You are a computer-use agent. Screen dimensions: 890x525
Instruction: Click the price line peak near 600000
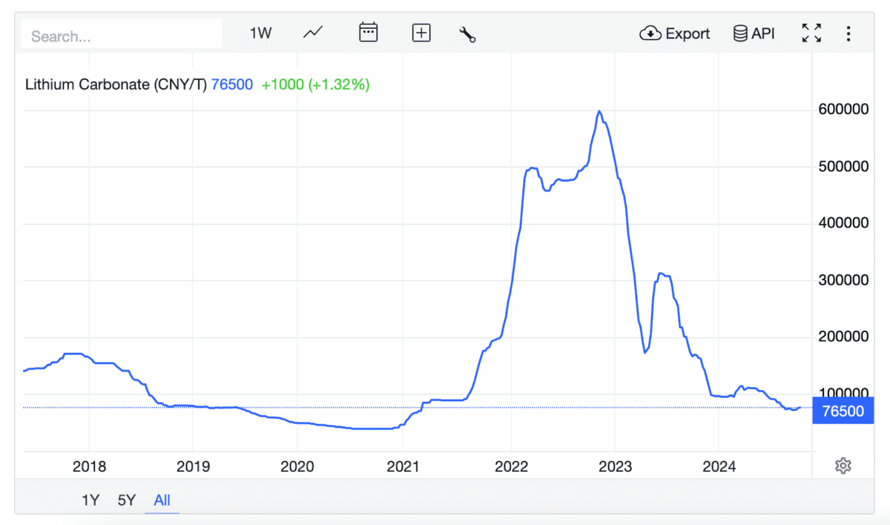[599, 111]
